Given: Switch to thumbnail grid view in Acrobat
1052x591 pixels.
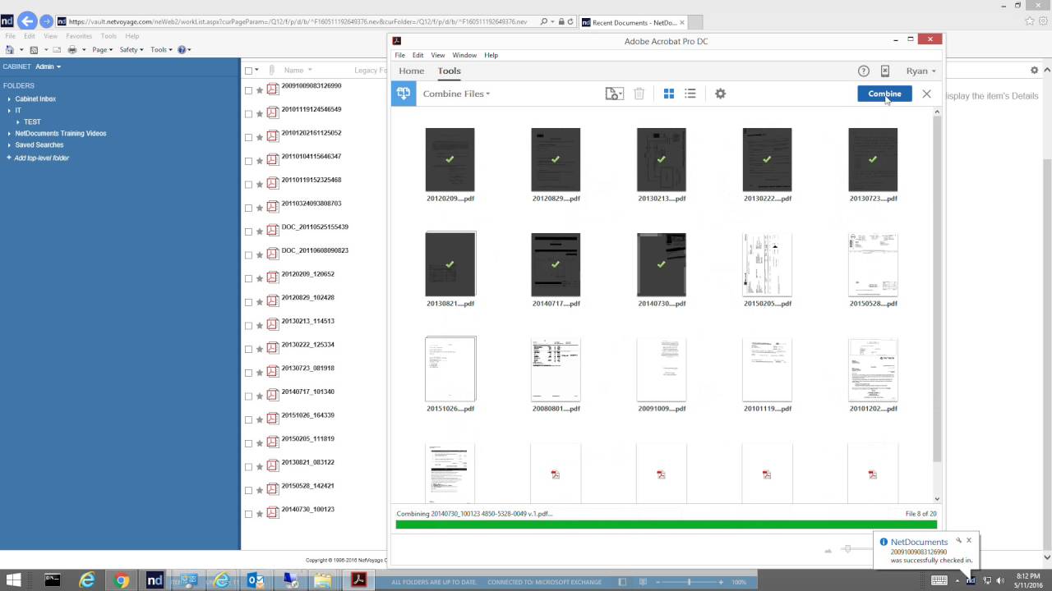Looking at the screenshot, I should (669, 94).
